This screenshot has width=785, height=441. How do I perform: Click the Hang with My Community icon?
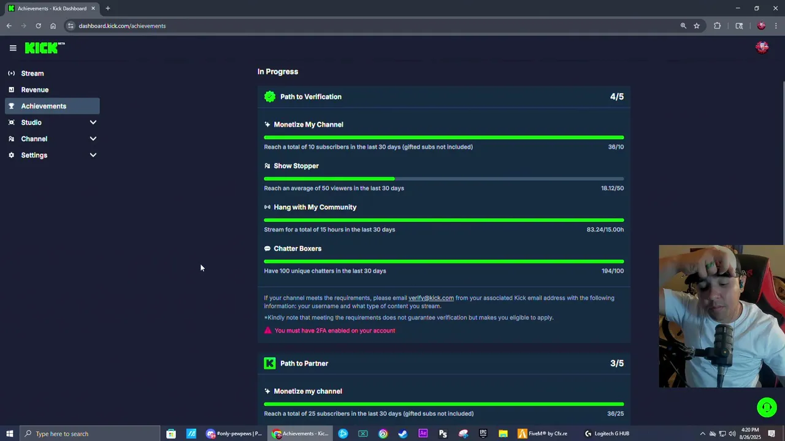tap(267, 207)
